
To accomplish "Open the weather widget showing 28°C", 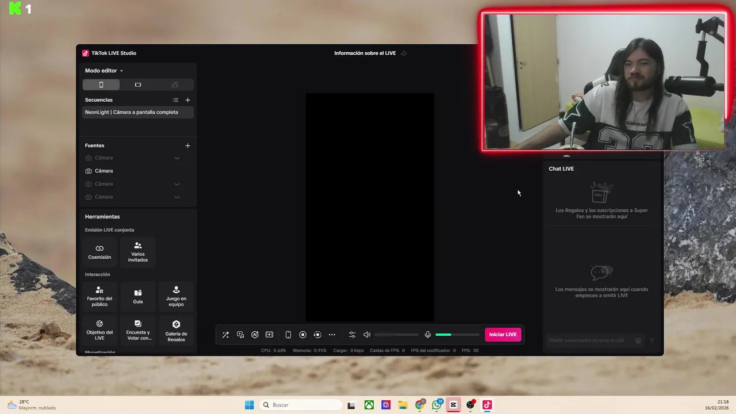I will pos(32,405).
